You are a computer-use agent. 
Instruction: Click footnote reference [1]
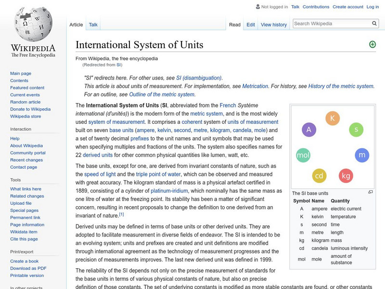click(122, 214)
